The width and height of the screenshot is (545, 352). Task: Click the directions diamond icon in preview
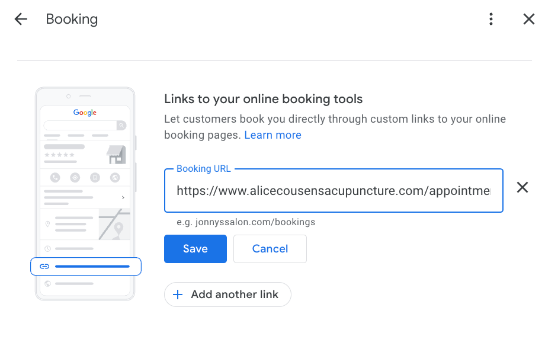point(75,177)
